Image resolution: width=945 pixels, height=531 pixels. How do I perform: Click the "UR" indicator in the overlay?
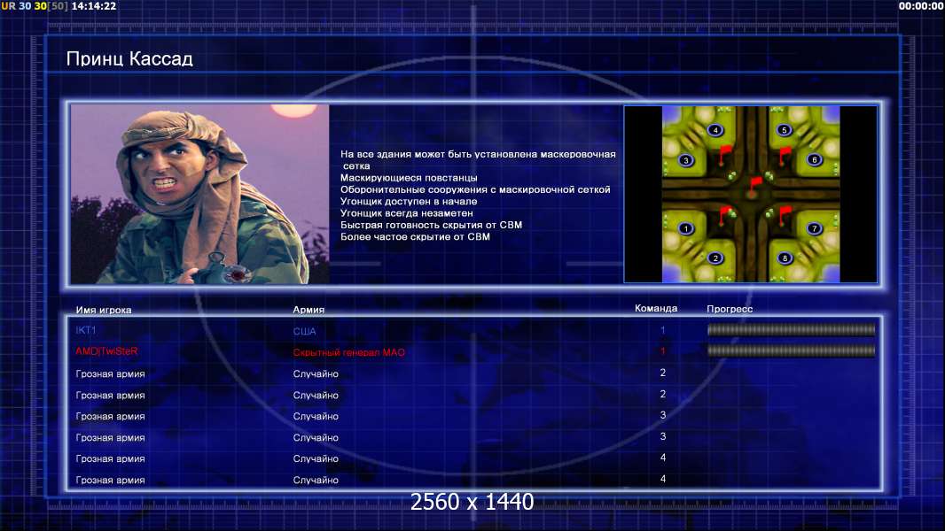coord(8,6)
